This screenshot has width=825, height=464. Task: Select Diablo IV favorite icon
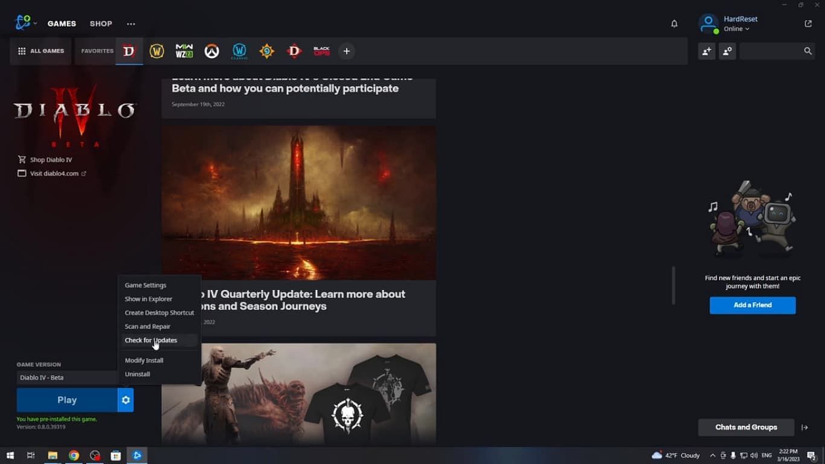click(x=129, y=51)
